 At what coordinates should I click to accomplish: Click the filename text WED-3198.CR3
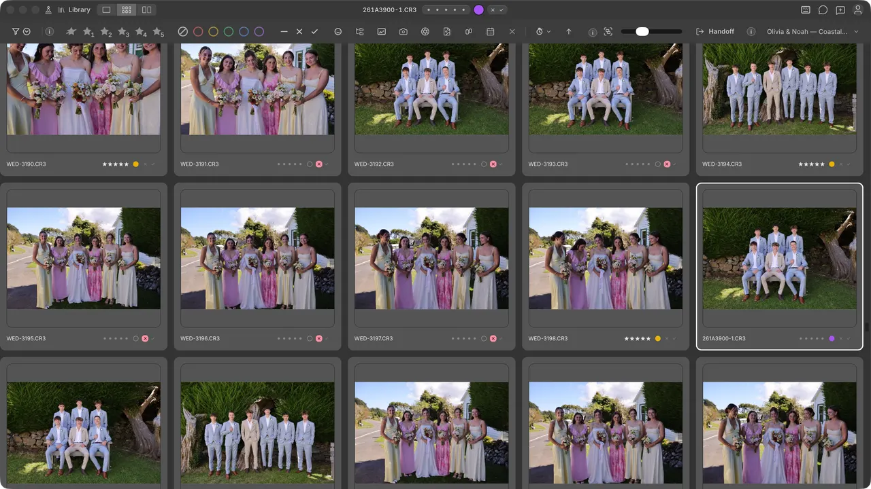548,338
